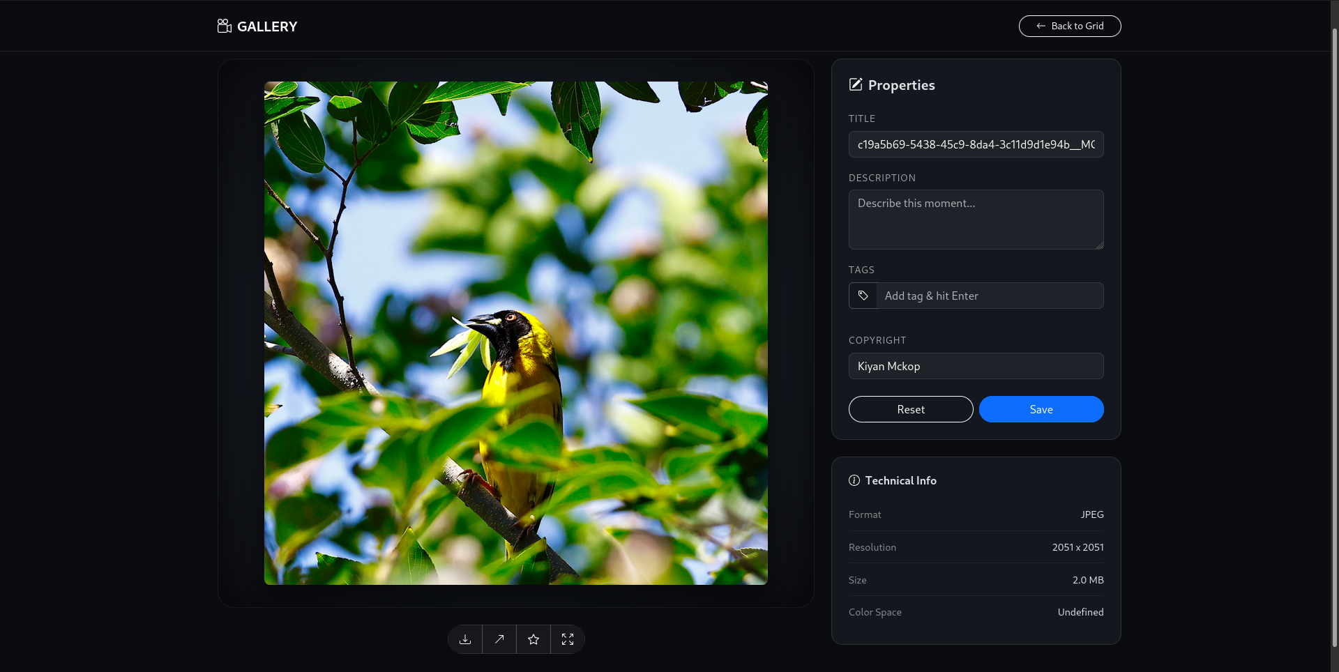Toggle the favorite star icon

pyautogui.click(x=533, y=639)
